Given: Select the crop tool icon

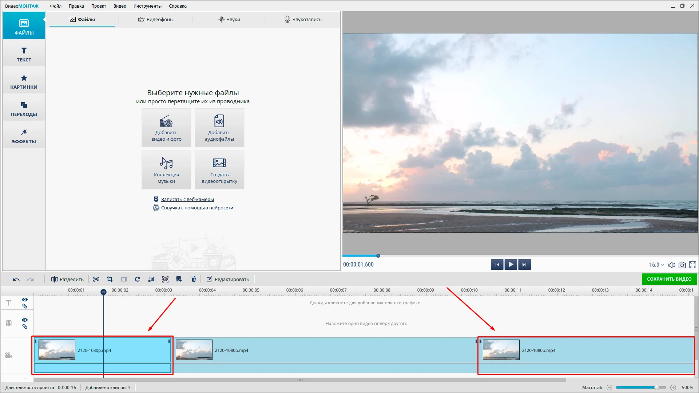Looking at the screenshot, I should pos(110,279).
